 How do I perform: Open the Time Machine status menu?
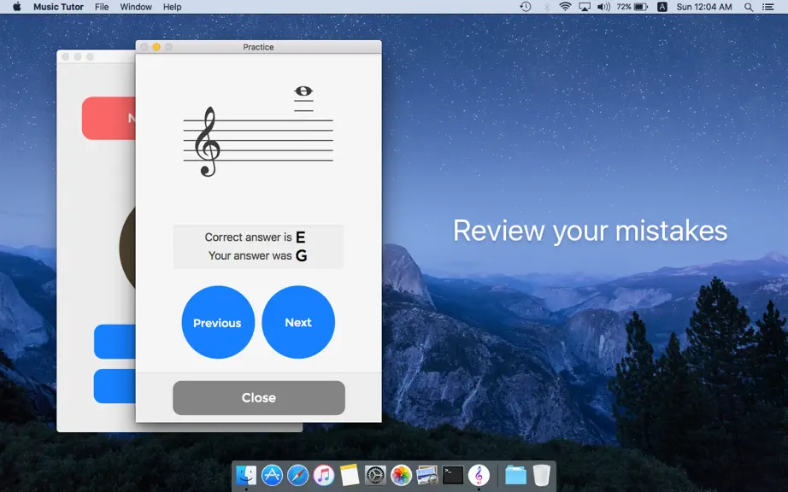pyautogui.click(x=525, y=7)
